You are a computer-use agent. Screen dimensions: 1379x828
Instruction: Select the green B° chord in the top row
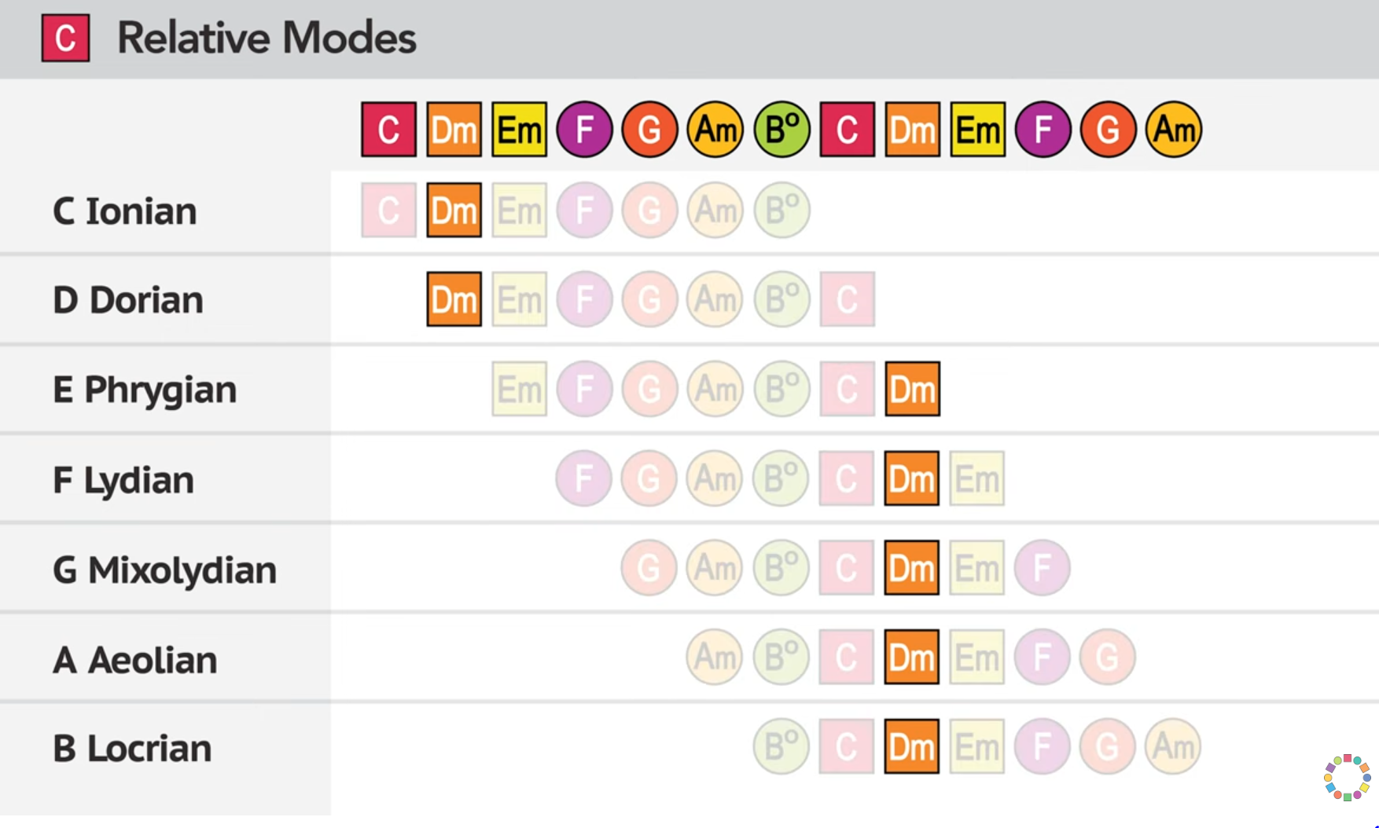click(x=781, y=130)
